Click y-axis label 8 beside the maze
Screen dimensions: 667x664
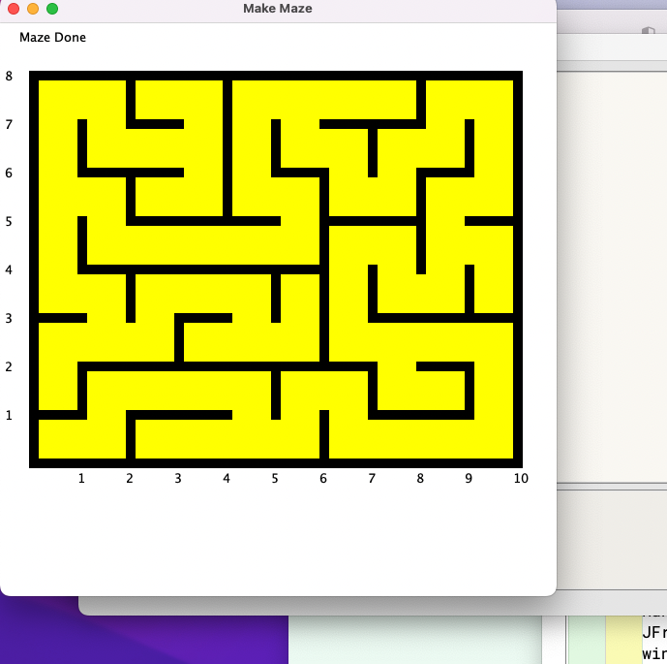10,76
